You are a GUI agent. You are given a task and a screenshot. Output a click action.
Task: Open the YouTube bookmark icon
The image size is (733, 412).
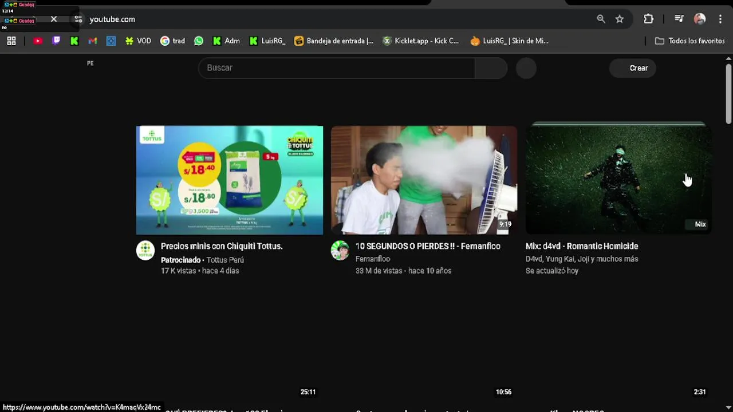click(x=38, y=41)
